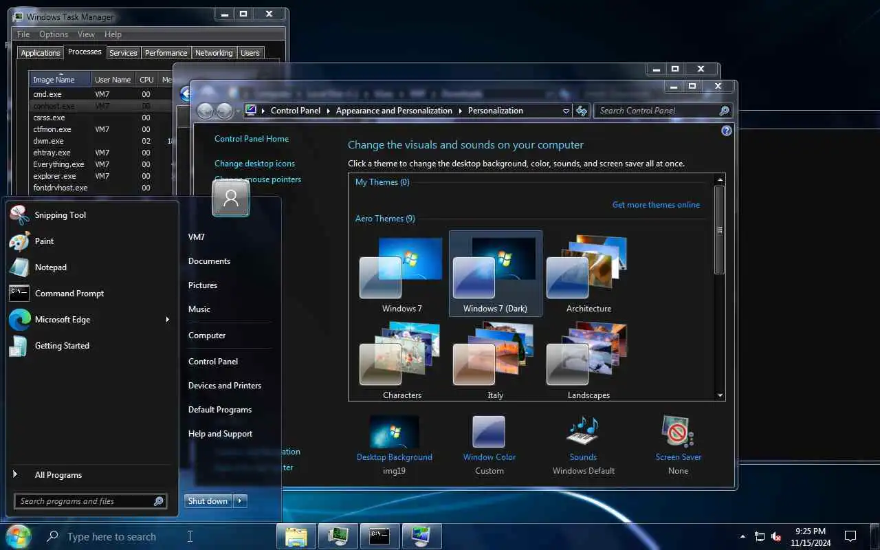880x550 pixels.
Task: Click the Shut down button
Action: [x=208, y=501]
